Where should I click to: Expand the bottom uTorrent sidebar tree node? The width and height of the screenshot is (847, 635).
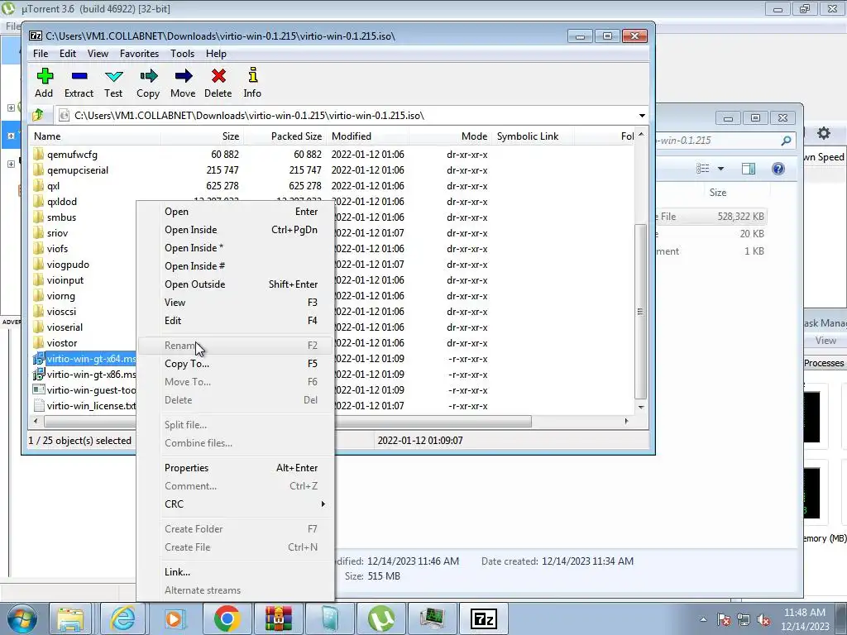coord(11,164)
